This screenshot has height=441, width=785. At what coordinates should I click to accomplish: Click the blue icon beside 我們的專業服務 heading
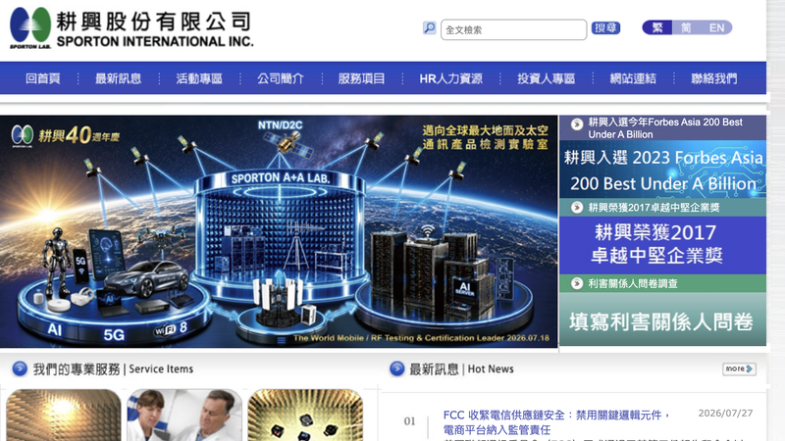click(20, 368)
